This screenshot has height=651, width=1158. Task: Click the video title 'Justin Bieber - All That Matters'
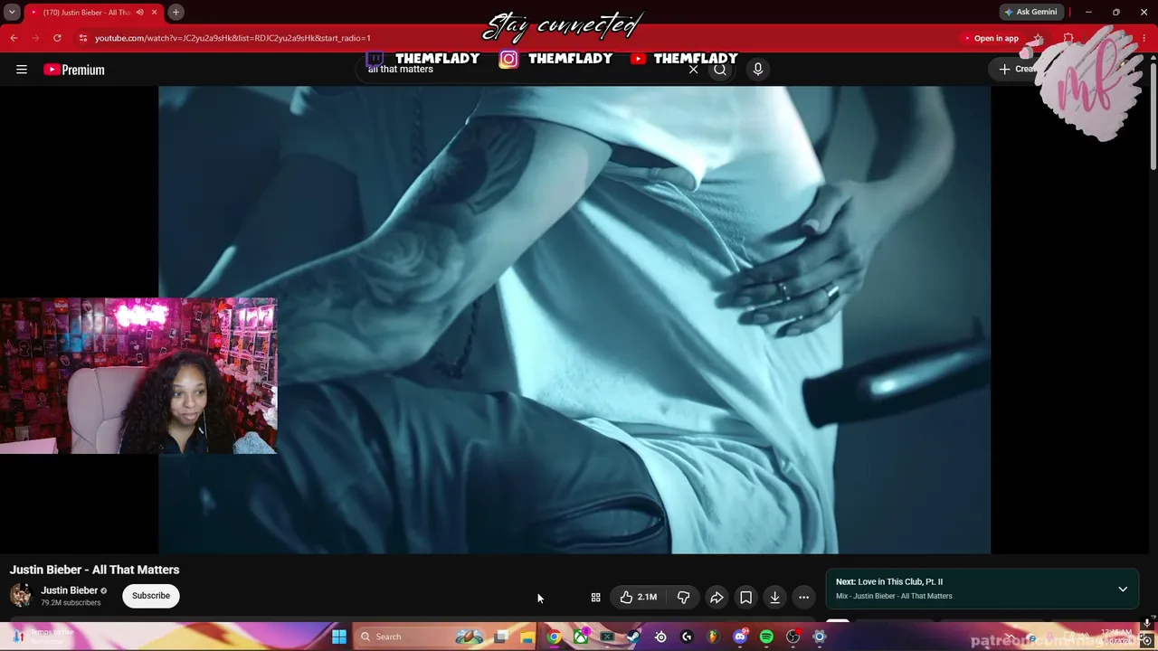95,570
